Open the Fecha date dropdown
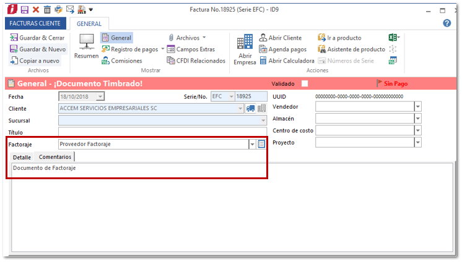The height and width of the screenshot is (262, 462). click(100, 96)
